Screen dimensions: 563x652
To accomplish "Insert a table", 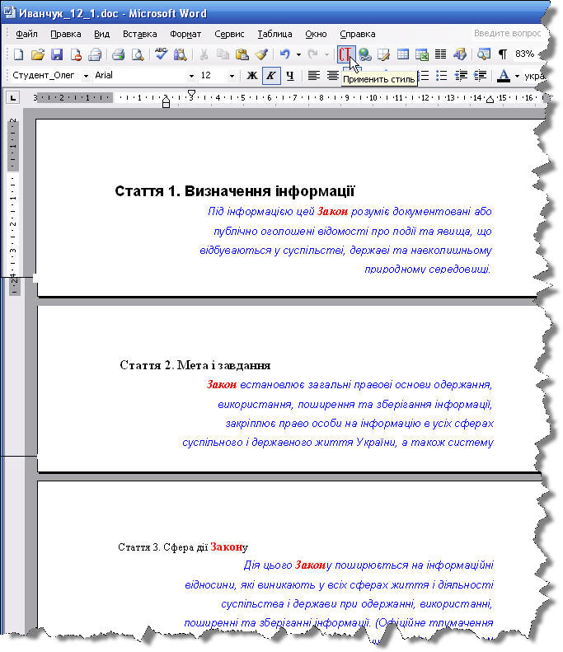I will (x=402, y=54).
